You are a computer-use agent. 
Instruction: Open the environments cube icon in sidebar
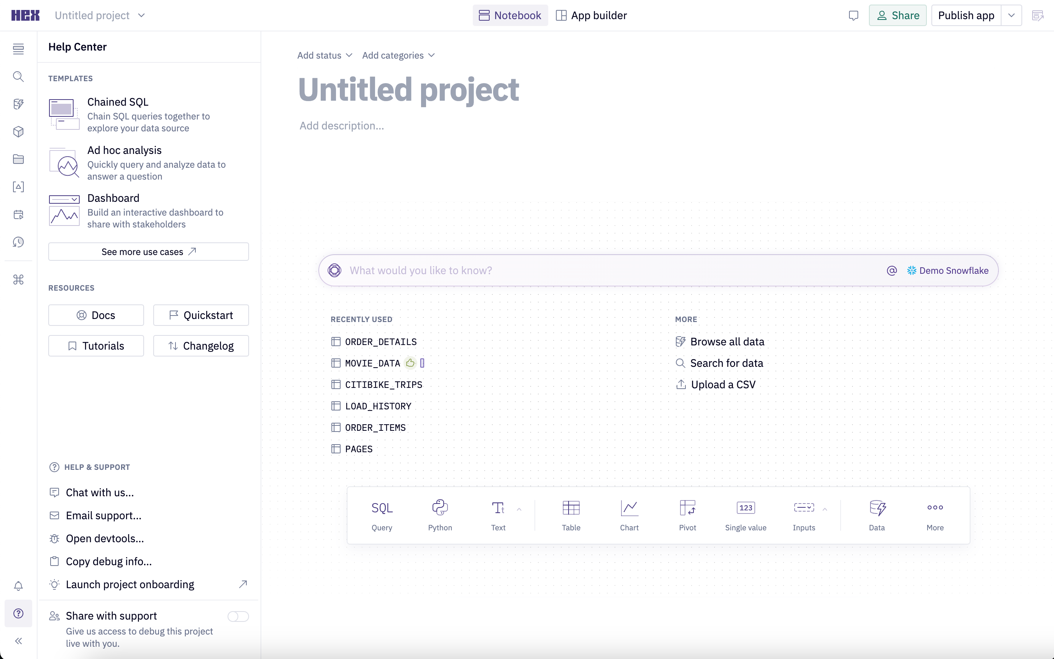pyautogui.click(x=18, y=132)
